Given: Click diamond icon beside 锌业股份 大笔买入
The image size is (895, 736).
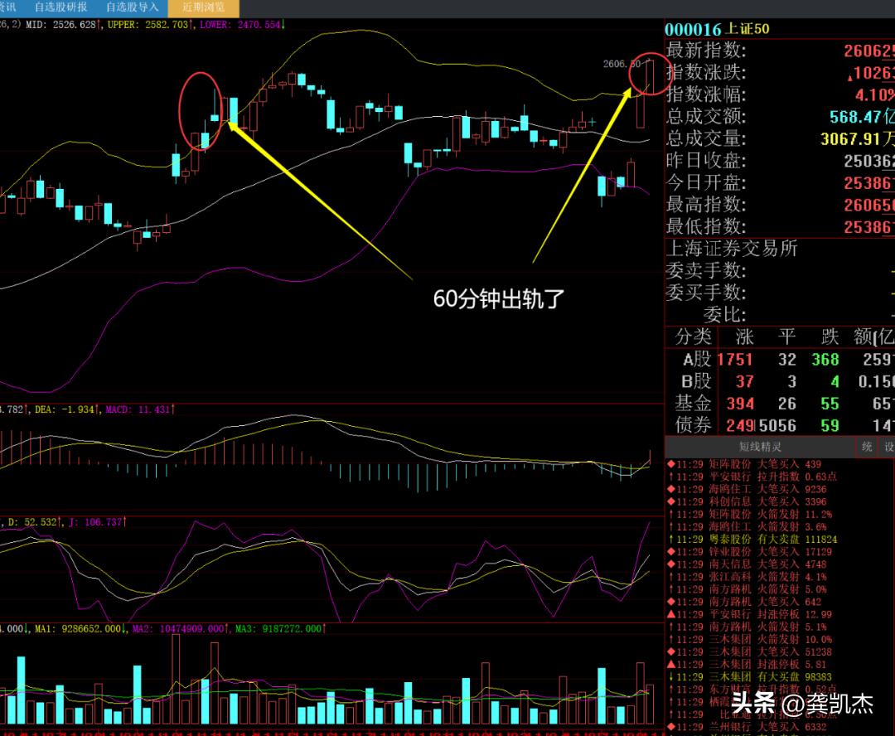Looking at the screenshot, I should (670, 551).
